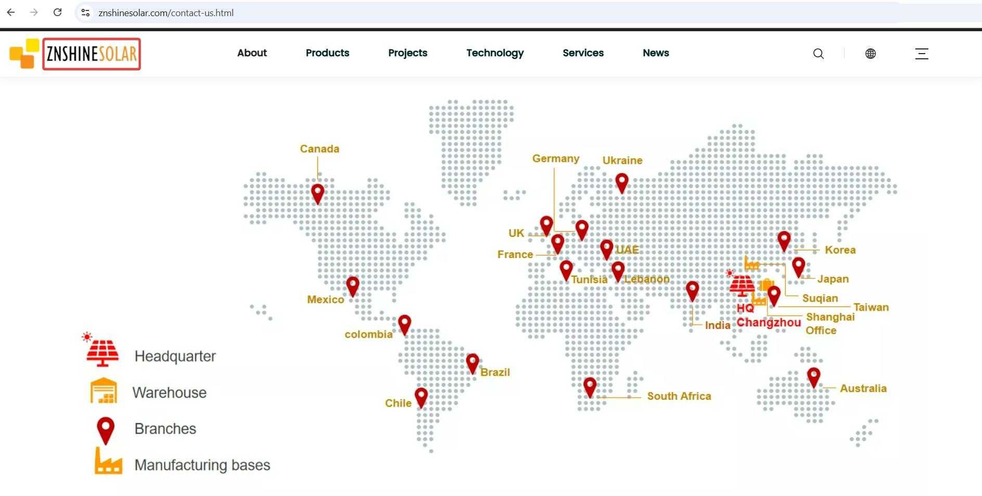Click the Warehouse legend text
Image resolution: width=982 pixels, height=496 pixels.
point(169,392)
